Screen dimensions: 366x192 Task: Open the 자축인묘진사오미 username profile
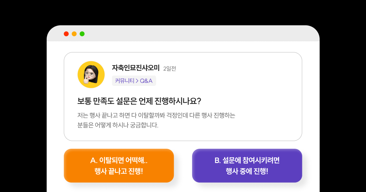pos(136,68)
